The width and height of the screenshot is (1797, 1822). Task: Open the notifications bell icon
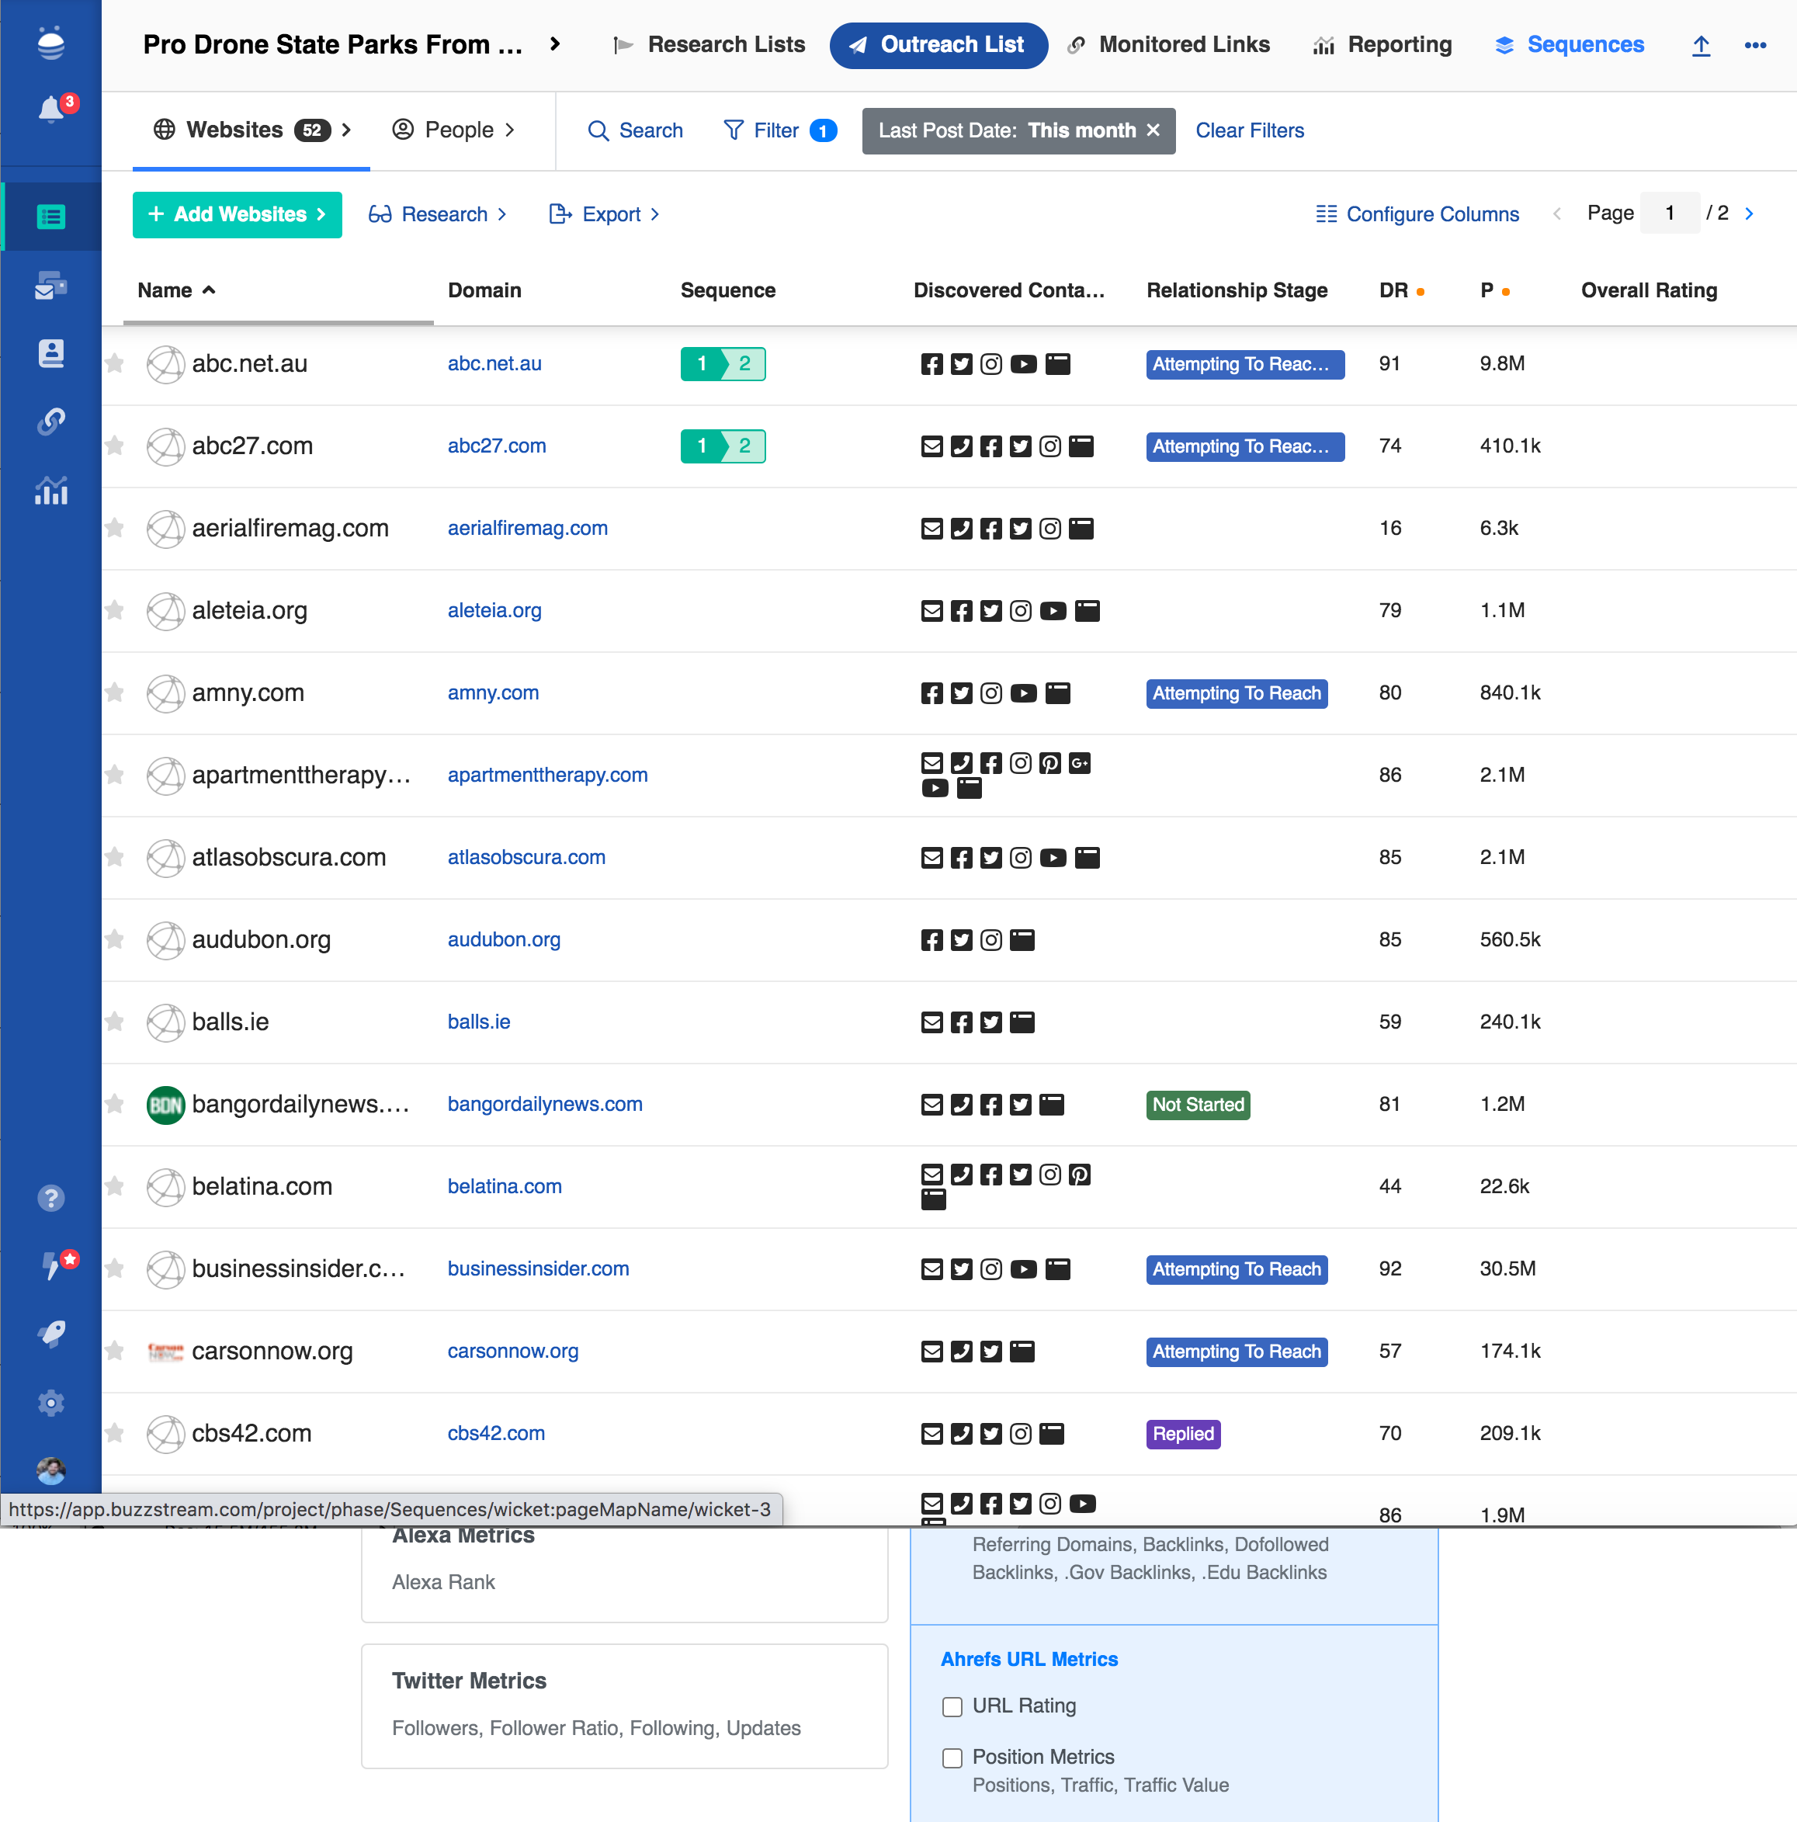pyautogui.click(x=51, y=110)
